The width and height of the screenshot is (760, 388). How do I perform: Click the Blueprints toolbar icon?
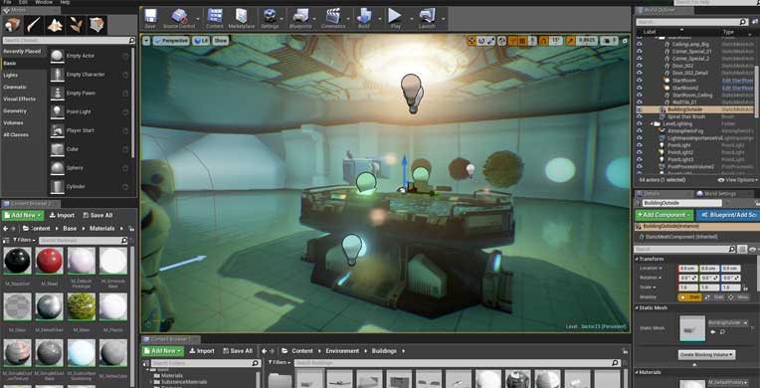tap(300, 18)
